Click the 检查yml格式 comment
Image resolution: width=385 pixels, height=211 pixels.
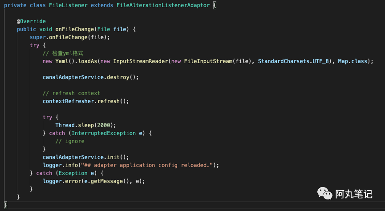(63, 53)
